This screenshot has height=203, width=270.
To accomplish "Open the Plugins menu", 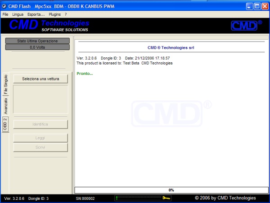I will pyautogui.click(x=54, y=14).
